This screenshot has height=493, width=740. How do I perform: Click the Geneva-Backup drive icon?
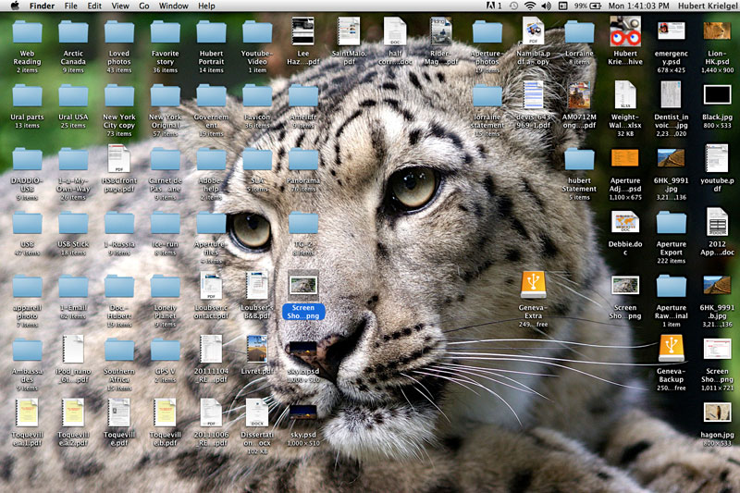point(672,348)
